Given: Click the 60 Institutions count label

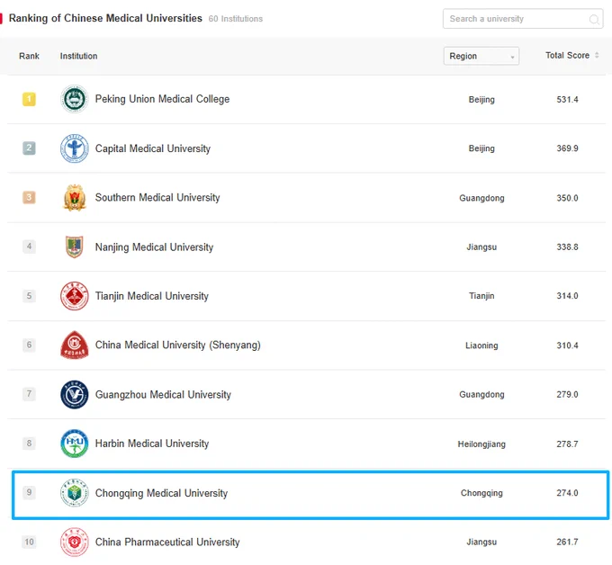Looking at the screenshot, I should click(x=236, y=19).
